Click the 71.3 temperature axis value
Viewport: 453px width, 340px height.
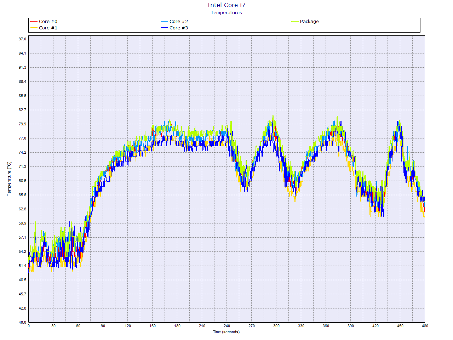tap(22, 166)
